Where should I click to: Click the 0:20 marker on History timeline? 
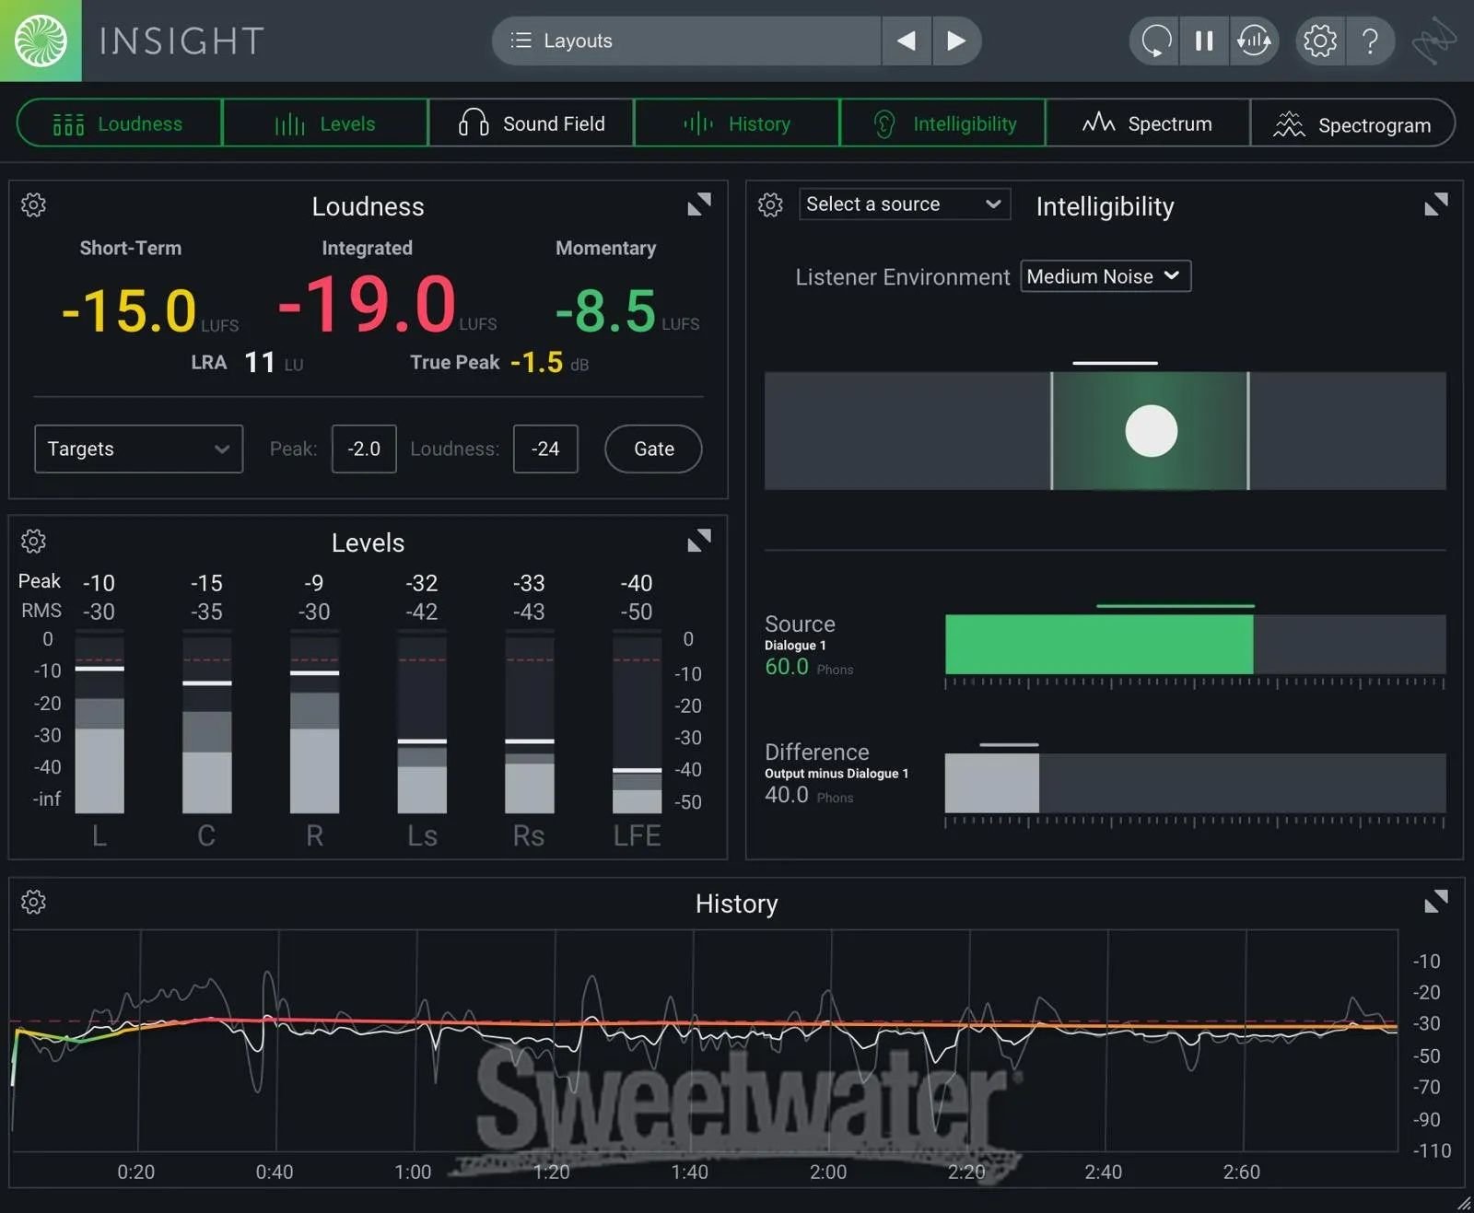click(136, 1172)
